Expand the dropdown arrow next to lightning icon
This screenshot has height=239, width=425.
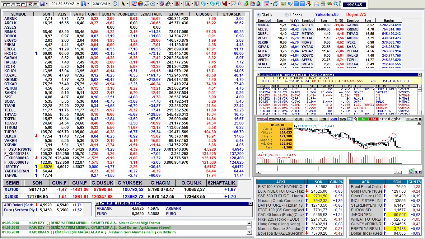coord(128,4)
